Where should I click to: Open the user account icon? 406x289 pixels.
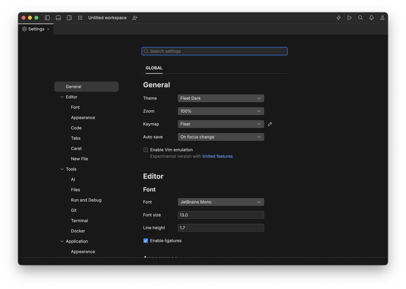point(382,18)
